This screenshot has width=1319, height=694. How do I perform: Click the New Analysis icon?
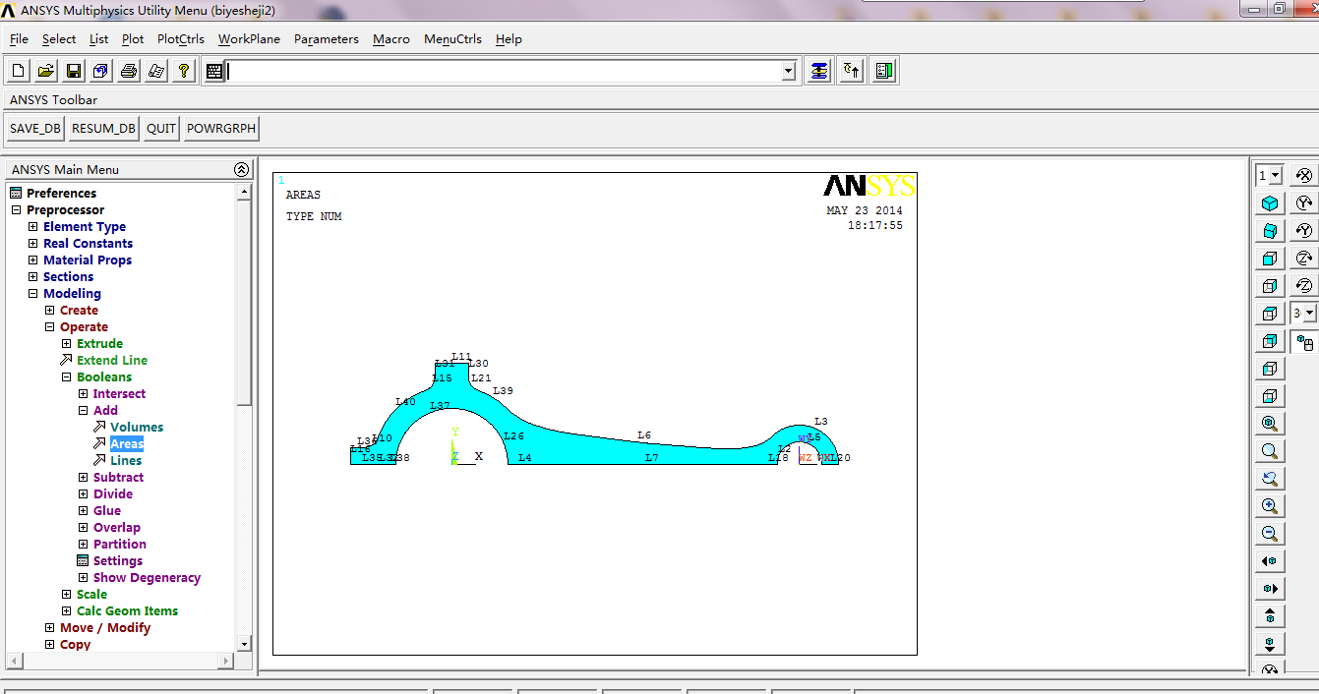coord(18,71)
